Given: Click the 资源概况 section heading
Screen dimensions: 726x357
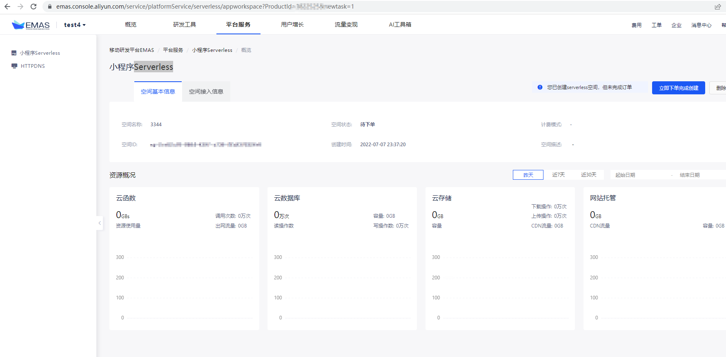Looking at the screenshot, I should pyautogui.click(x=122, y=175).
